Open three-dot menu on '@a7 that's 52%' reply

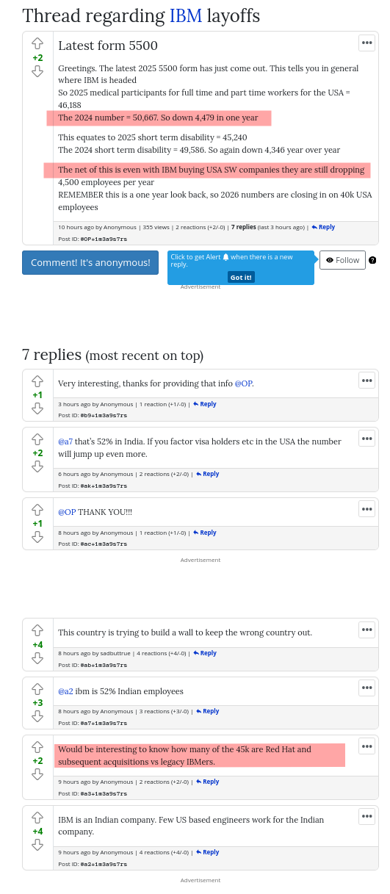[366, 439]
